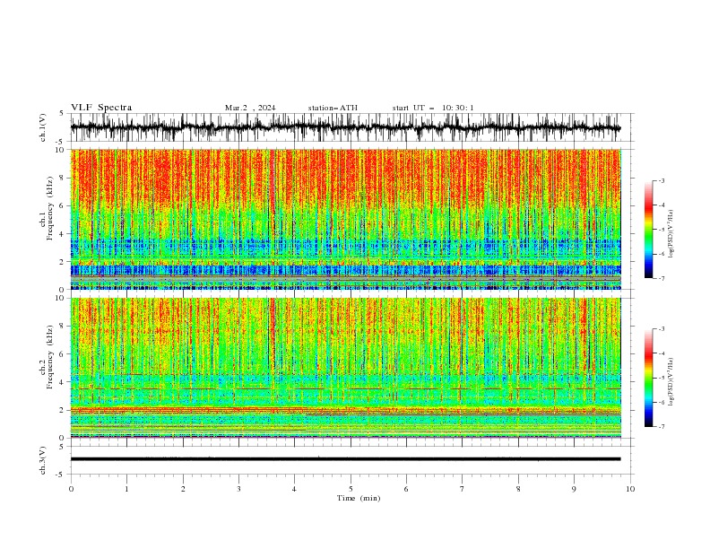The image size is (710, 549).
Task: Click the ch.1 spectrogram plot area
Action: coord(346,219)
